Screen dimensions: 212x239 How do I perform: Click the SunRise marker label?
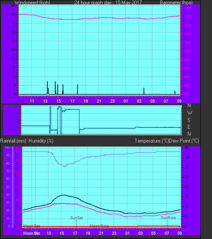pos(168,218)
